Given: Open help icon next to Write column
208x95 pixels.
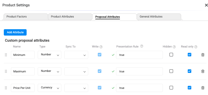Looking at the screenshot, I should coord(101,47).
